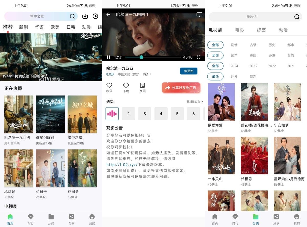Seek using the video progress bar
Image resolution: width=307 pixels, height=227 pixels.
tap(153, 57)
